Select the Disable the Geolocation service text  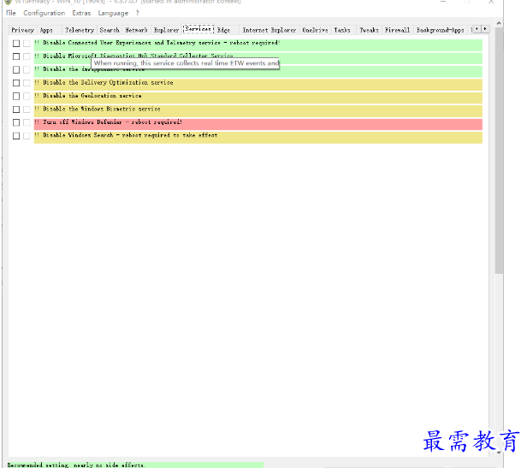click(x=92, y=96)
